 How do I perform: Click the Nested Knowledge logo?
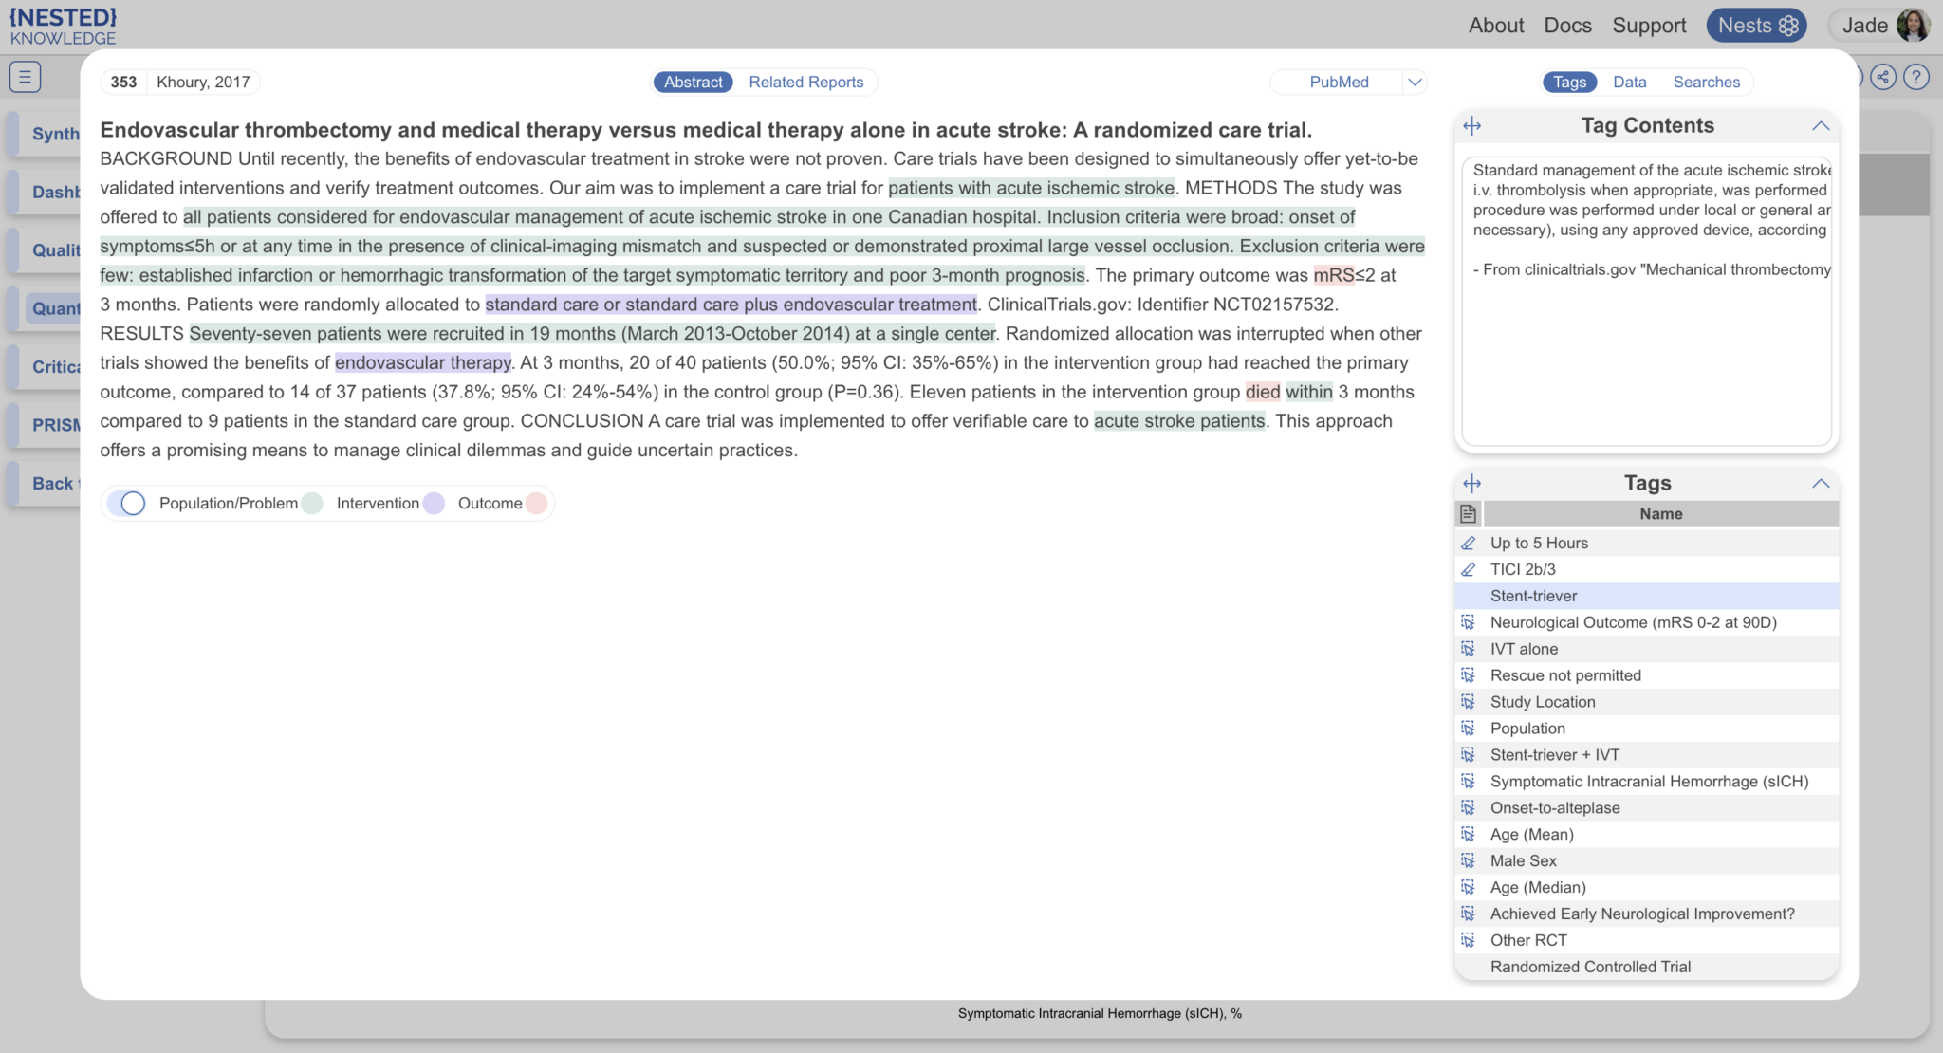point(63,25)
